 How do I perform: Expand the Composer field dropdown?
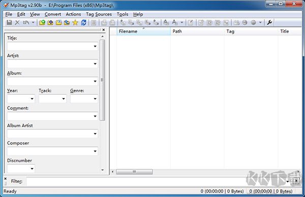point(95,151)
